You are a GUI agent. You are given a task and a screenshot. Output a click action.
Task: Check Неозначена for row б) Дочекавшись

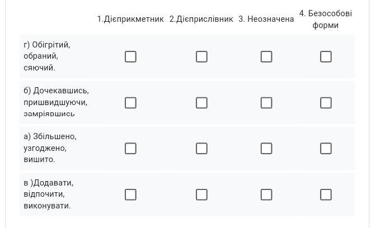266,103
